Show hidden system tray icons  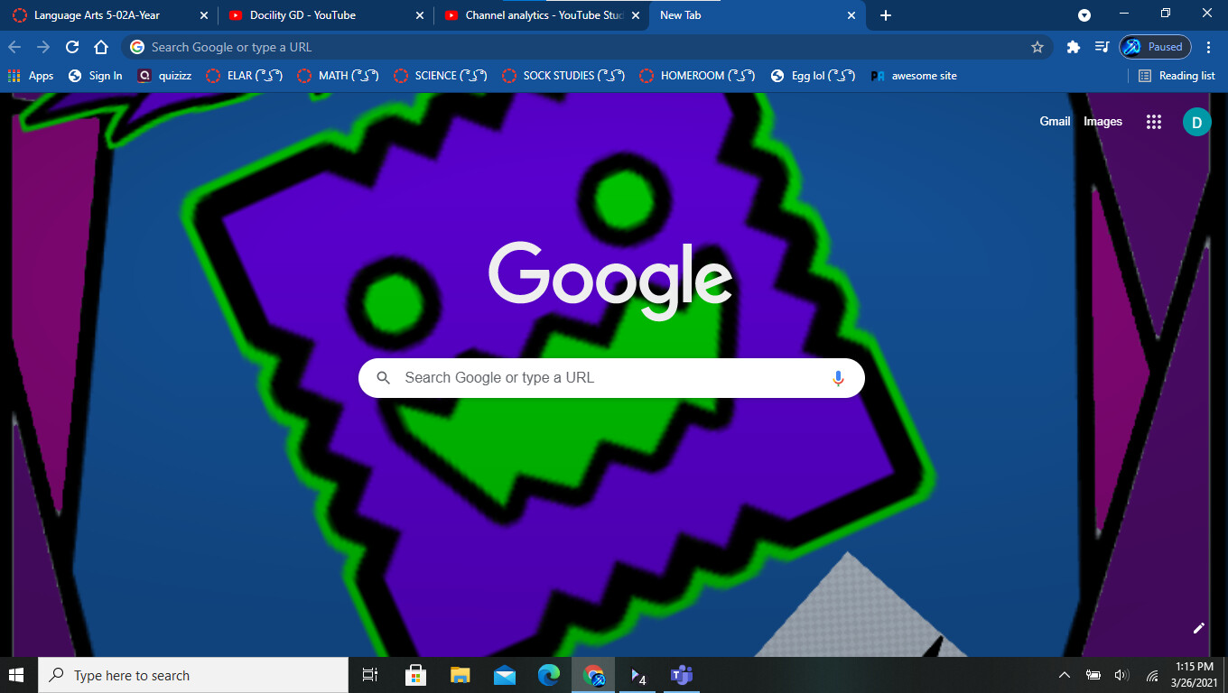pyautogui.click(x=1064, y=675)
